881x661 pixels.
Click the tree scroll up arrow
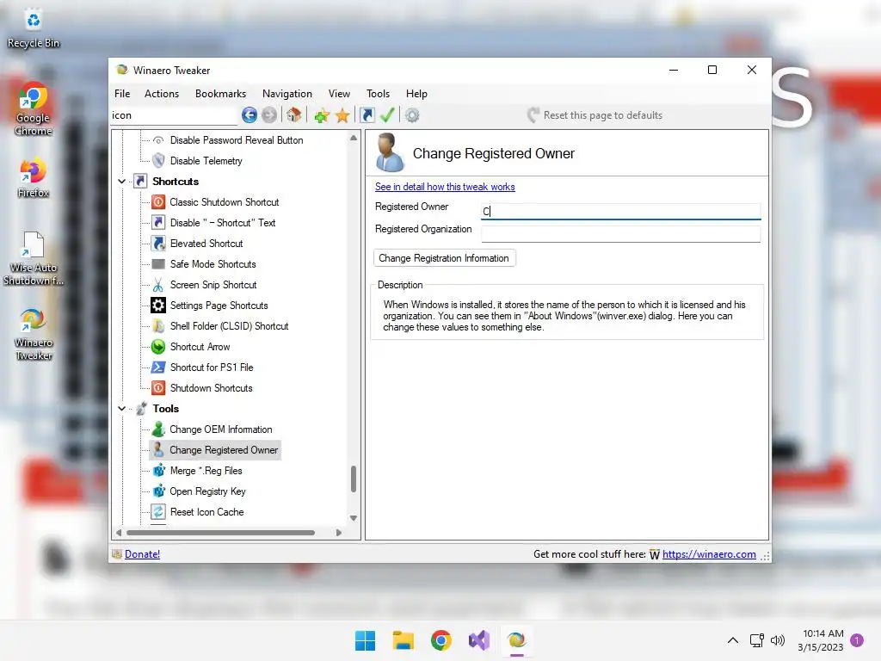point(354,138)
